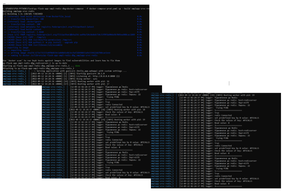The height and width of the screenshot is (192, 283).
Task: Click the docker-compose command prompt line
Action: (76, 9)
